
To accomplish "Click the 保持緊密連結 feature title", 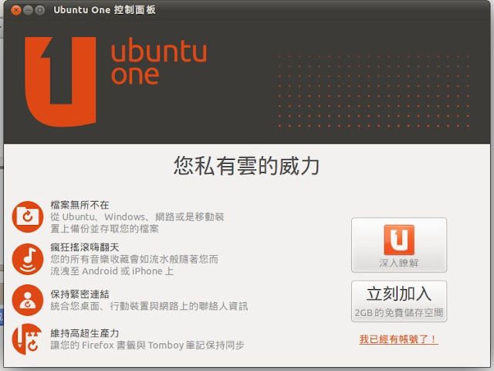I will [80, 294].
